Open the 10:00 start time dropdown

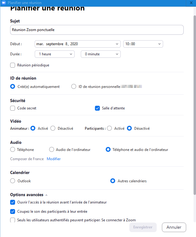143,44
